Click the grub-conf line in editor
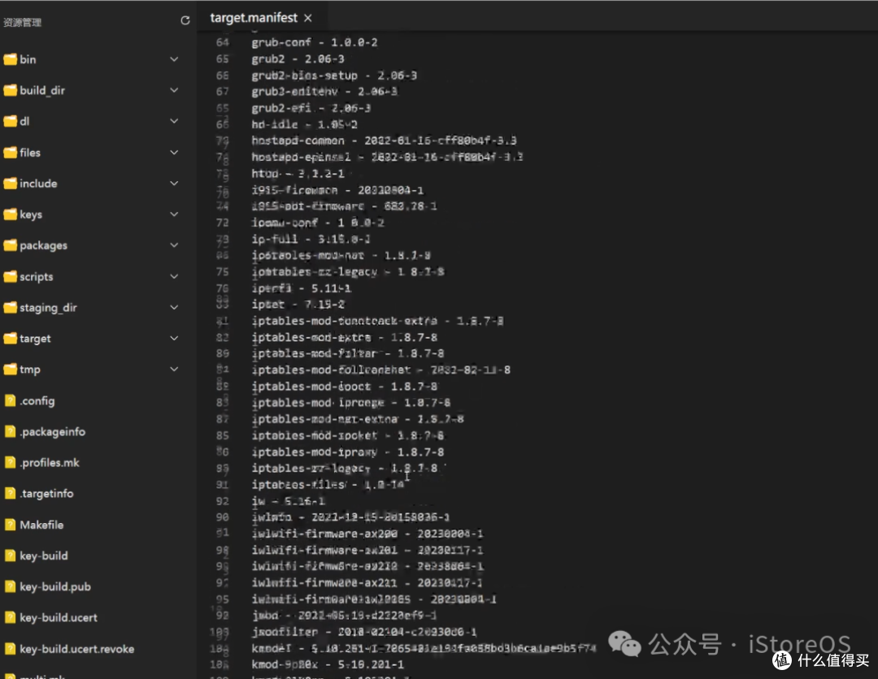The image size is (878, 679). click(315, 42)
